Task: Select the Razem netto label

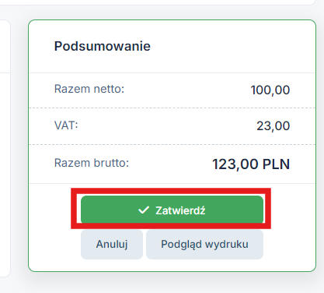Action: [89, 89]
